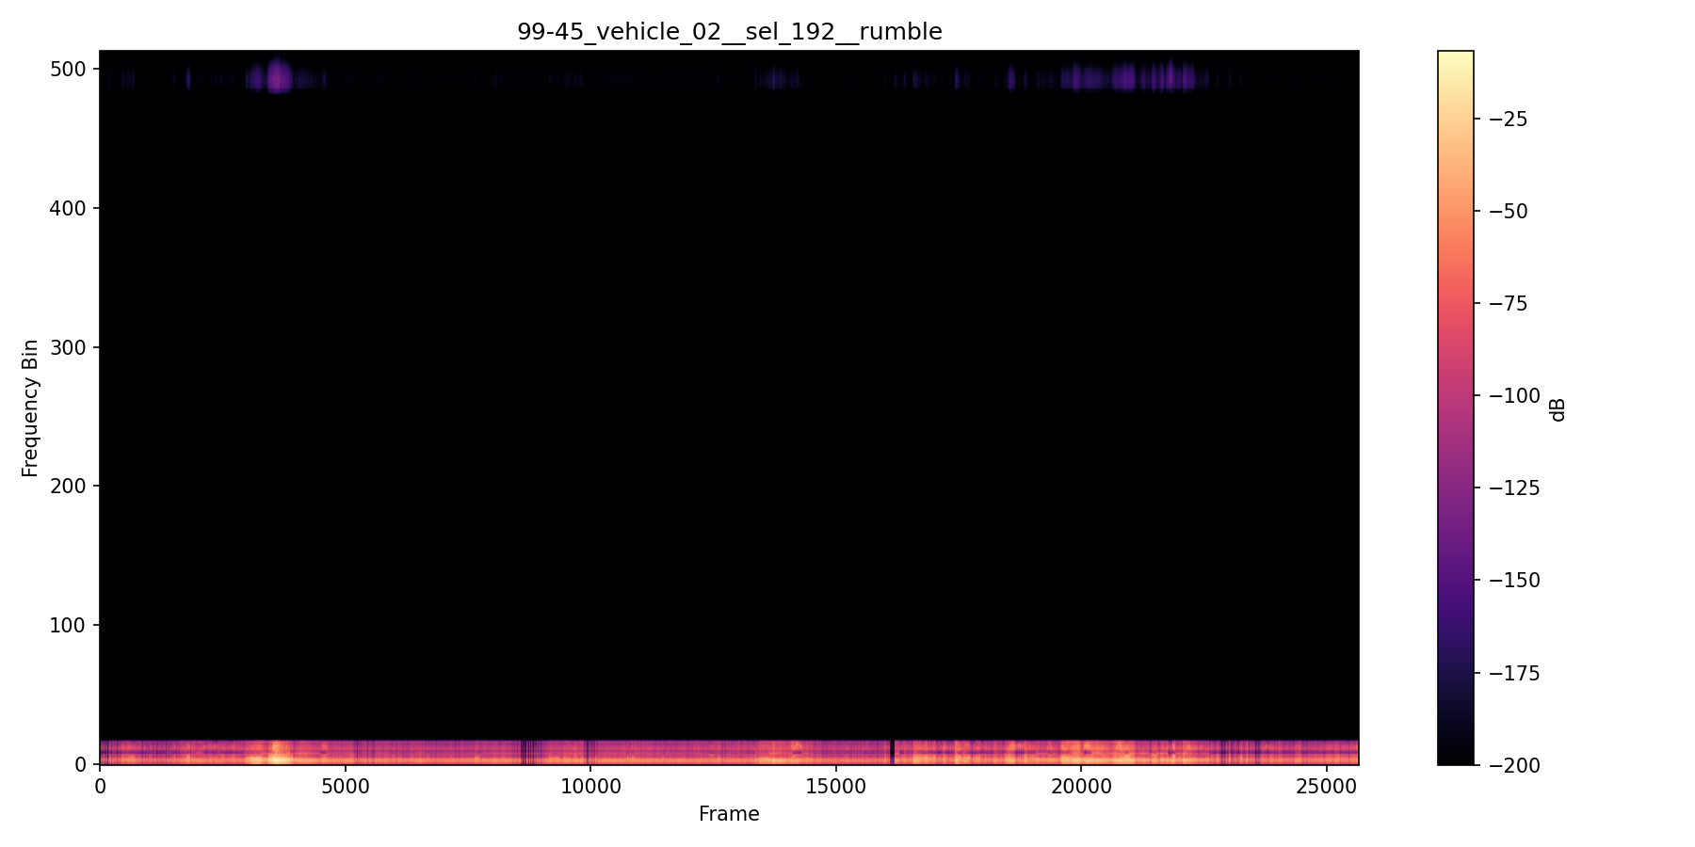Select the "Frame" x-axis label
1695x847 pixels.
(x=729, y=813)
